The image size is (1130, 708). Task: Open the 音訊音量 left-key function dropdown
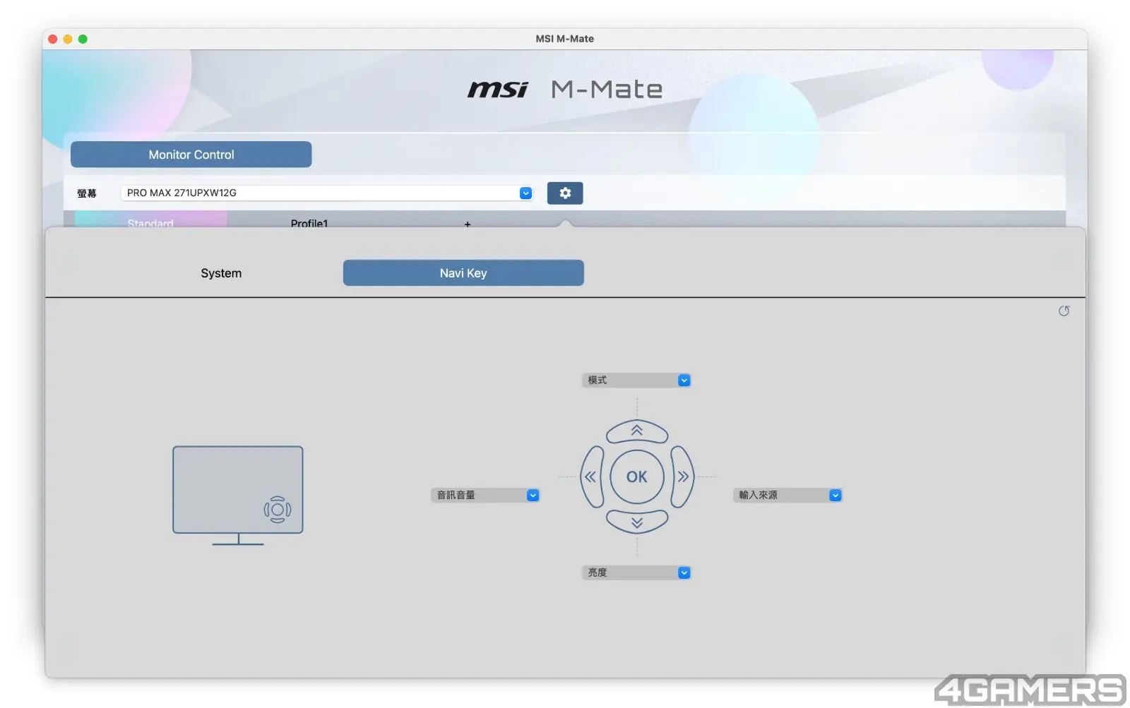pos(485,495)
